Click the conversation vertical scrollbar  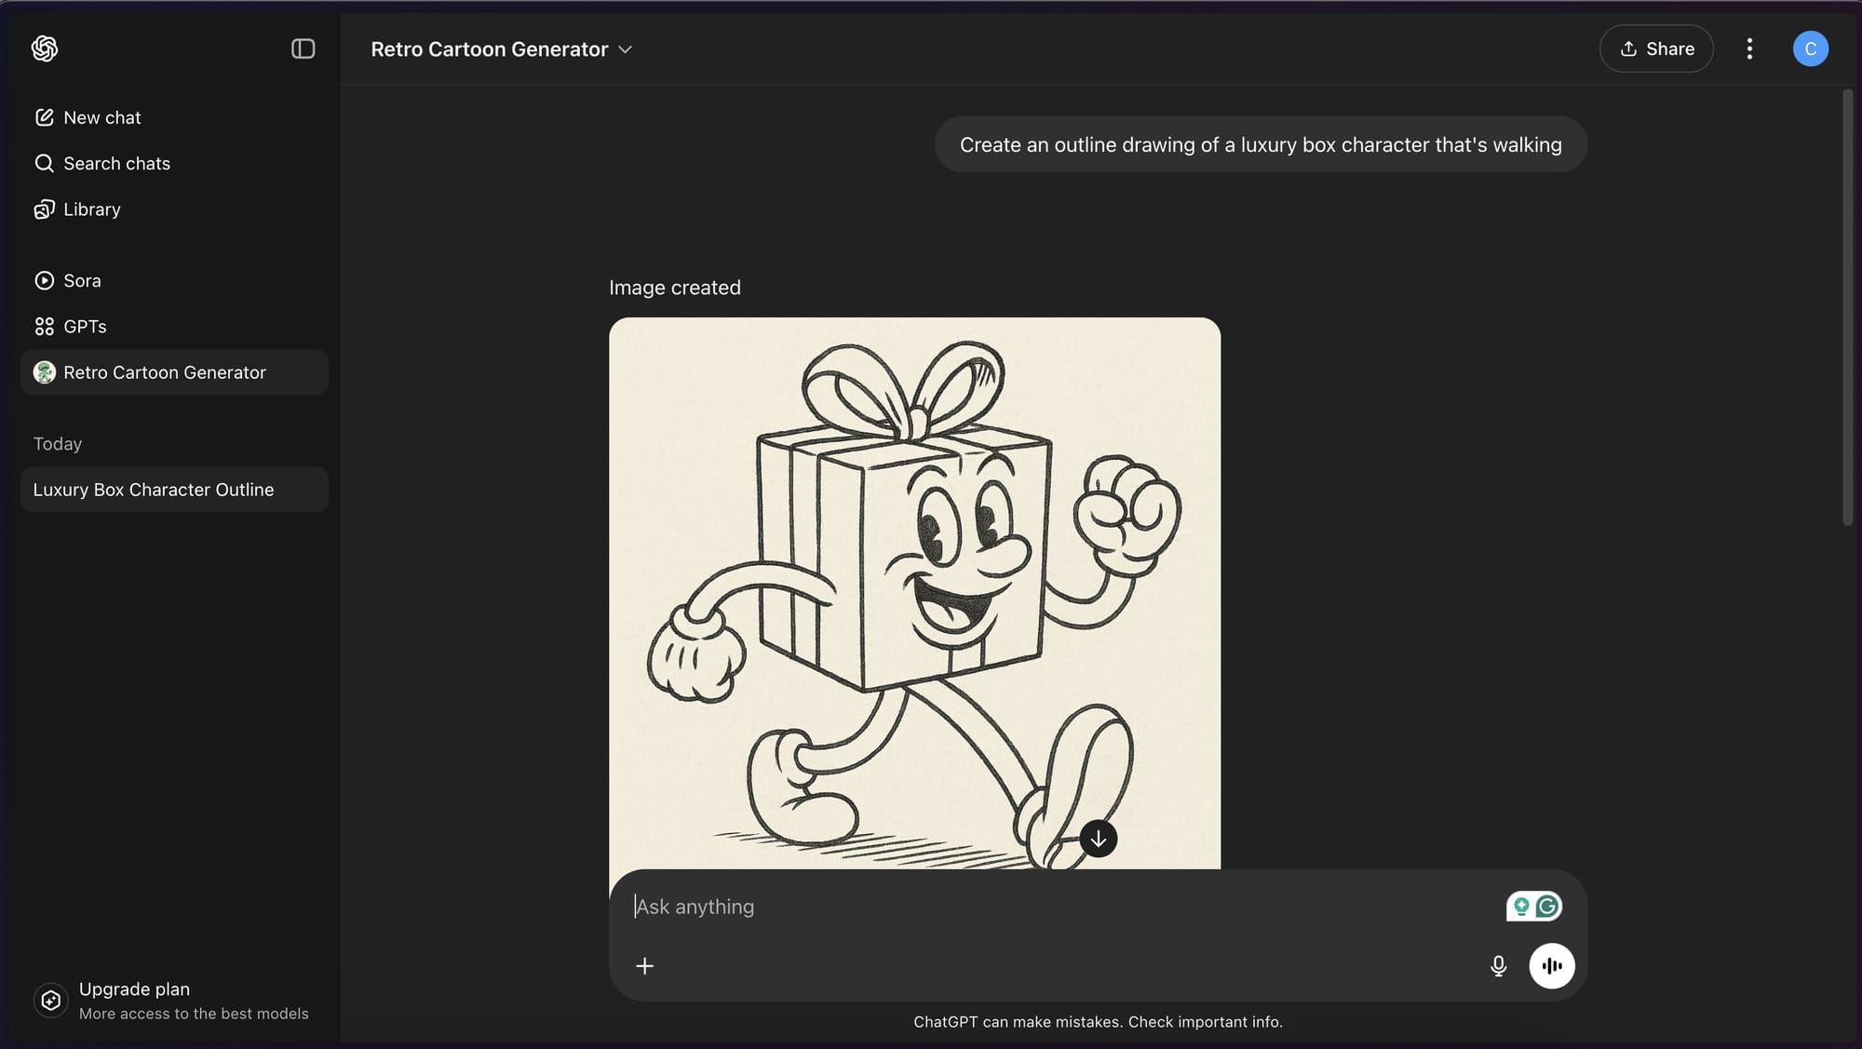(1847, 307)
